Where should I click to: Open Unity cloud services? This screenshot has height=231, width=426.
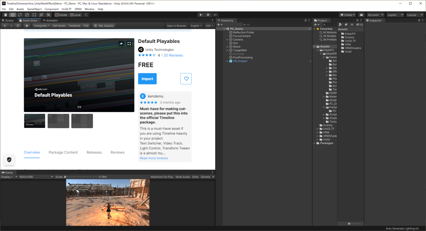pos(361,15)
